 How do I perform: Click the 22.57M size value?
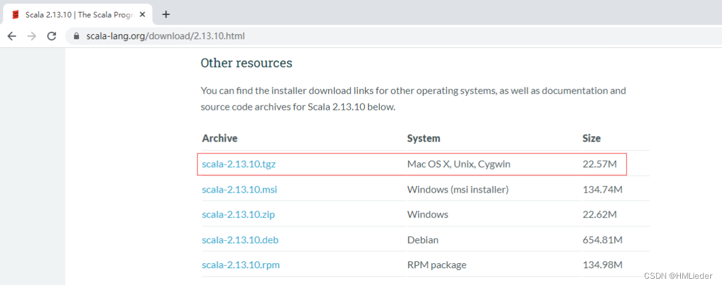point(599,164)
